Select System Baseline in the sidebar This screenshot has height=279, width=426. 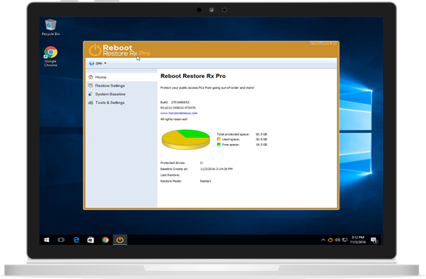(110, 94)
